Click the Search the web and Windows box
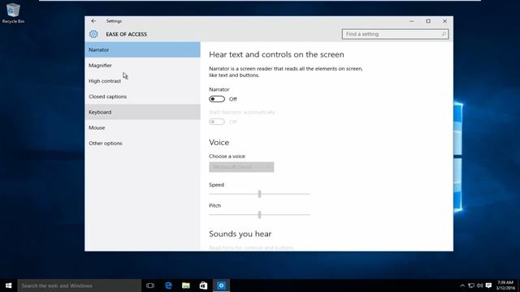 click(80, 286)
